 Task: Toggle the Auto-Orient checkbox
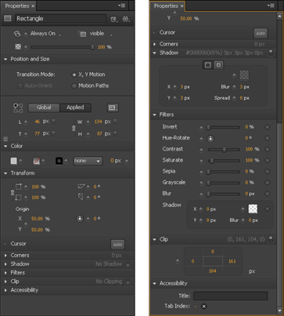(20, 85)
